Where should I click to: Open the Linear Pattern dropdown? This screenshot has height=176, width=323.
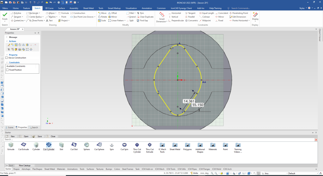point(125,21)
